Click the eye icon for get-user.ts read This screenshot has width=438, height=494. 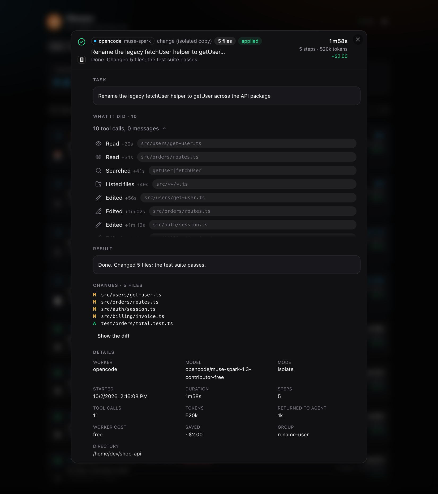98,143
